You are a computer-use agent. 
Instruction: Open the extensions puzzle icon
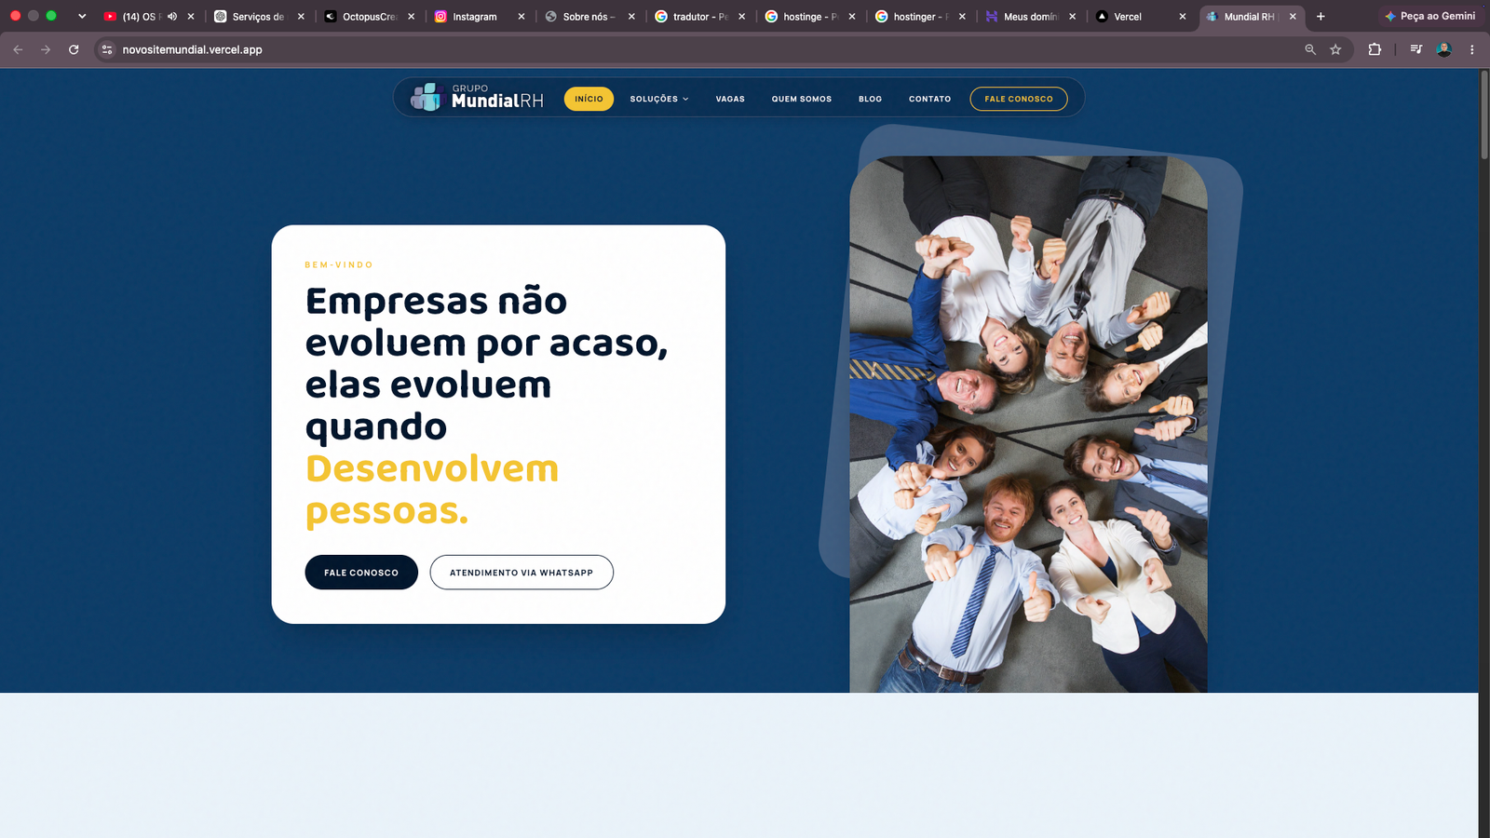click(x=1375, y=49)
